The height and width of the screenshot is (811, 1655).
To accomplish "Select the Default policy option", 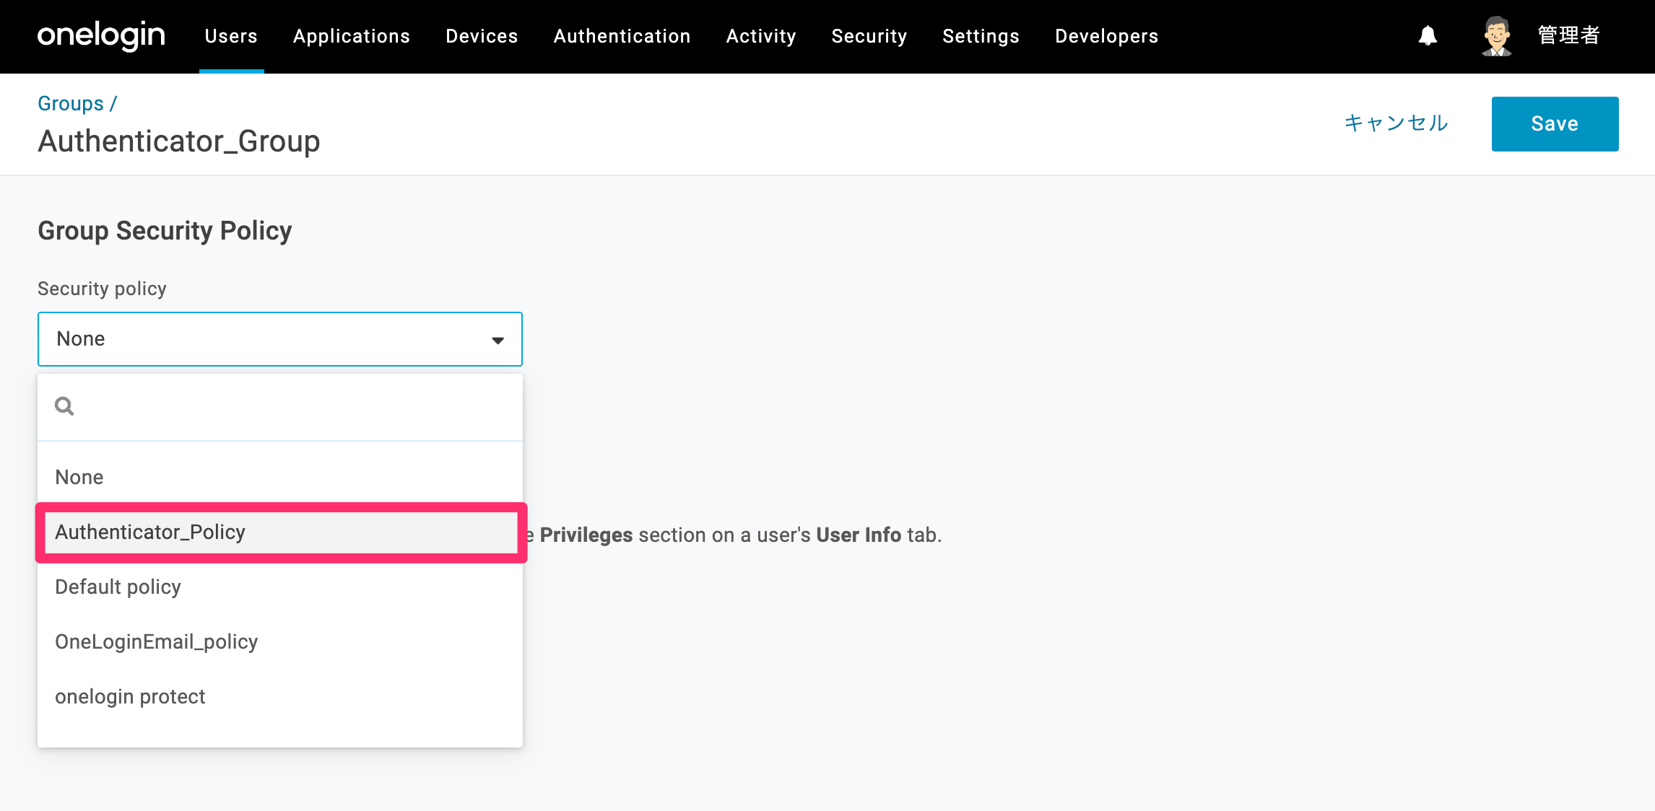I will click(280, 587).
